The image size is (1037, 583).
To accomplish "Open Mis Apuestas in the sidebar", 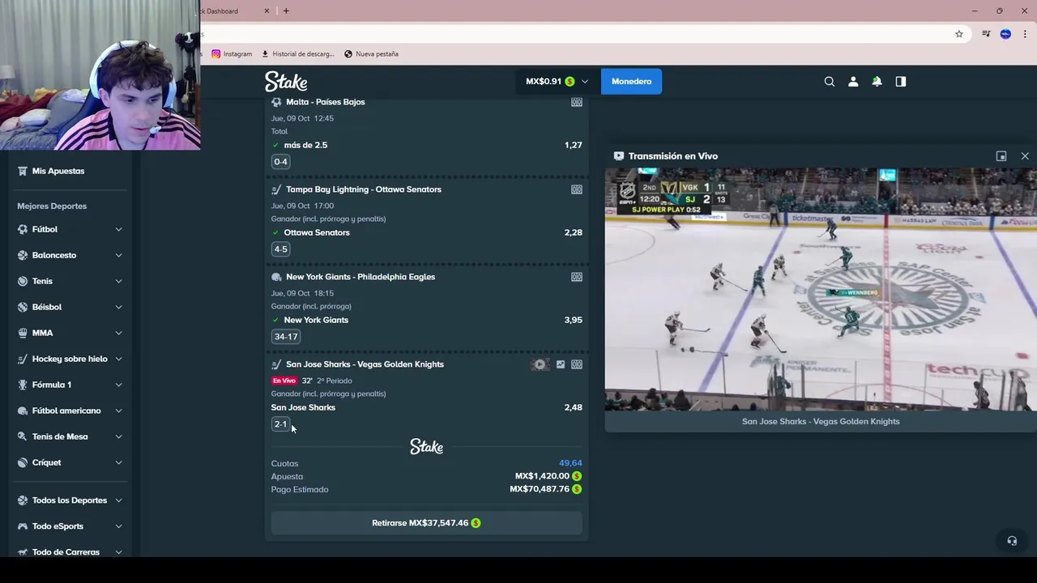I will (58, 171).
